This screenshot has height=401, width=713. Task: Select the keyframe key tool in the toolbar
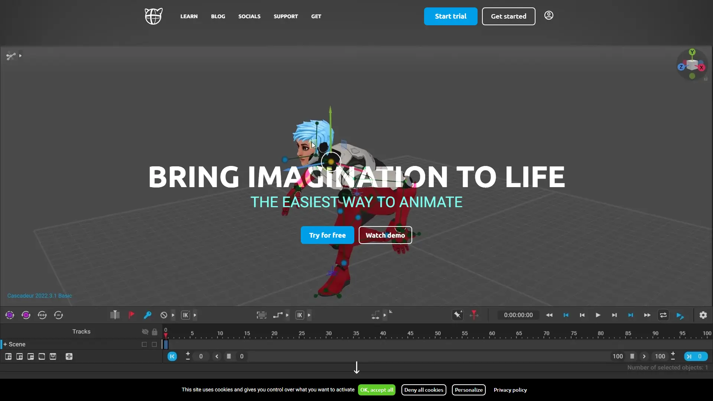click(x=148, y=315)
